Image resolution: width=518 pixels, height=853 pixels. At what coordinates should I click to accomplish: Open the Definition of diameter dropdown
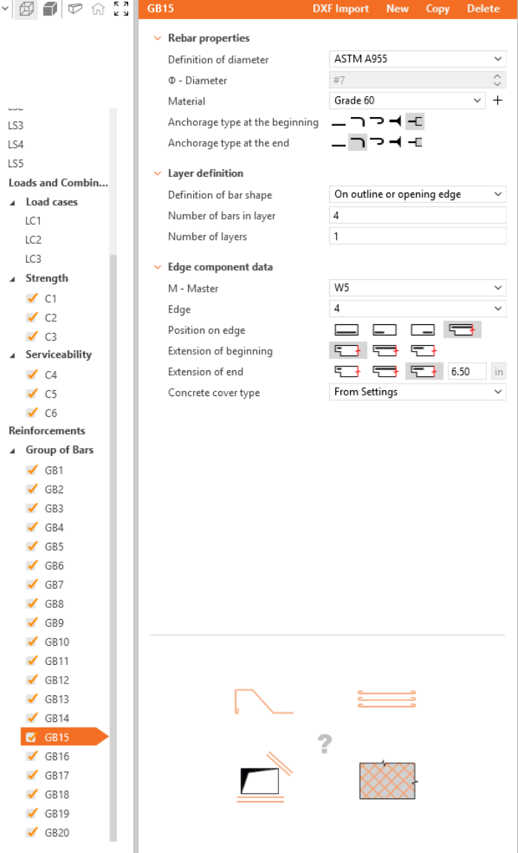417,59
